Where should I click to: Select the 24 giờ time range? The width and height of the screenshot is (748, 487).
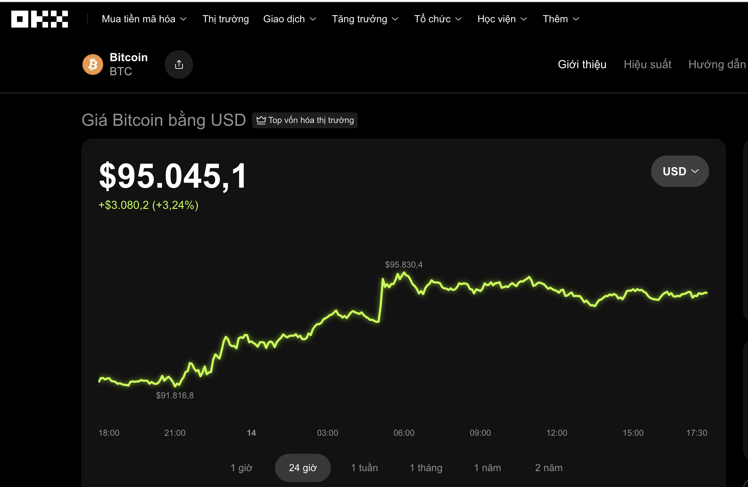[x=303, y=467]
